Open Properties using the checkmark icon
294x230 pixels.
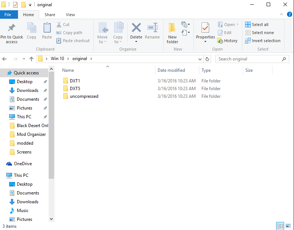point(205,28)
